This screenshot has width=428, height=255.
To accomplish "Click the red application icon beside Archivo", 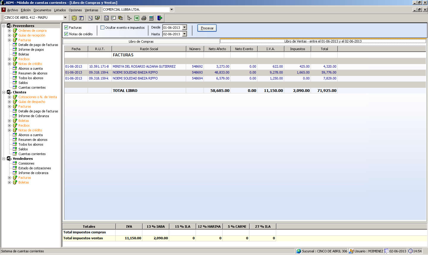I will tap(4, 10).
